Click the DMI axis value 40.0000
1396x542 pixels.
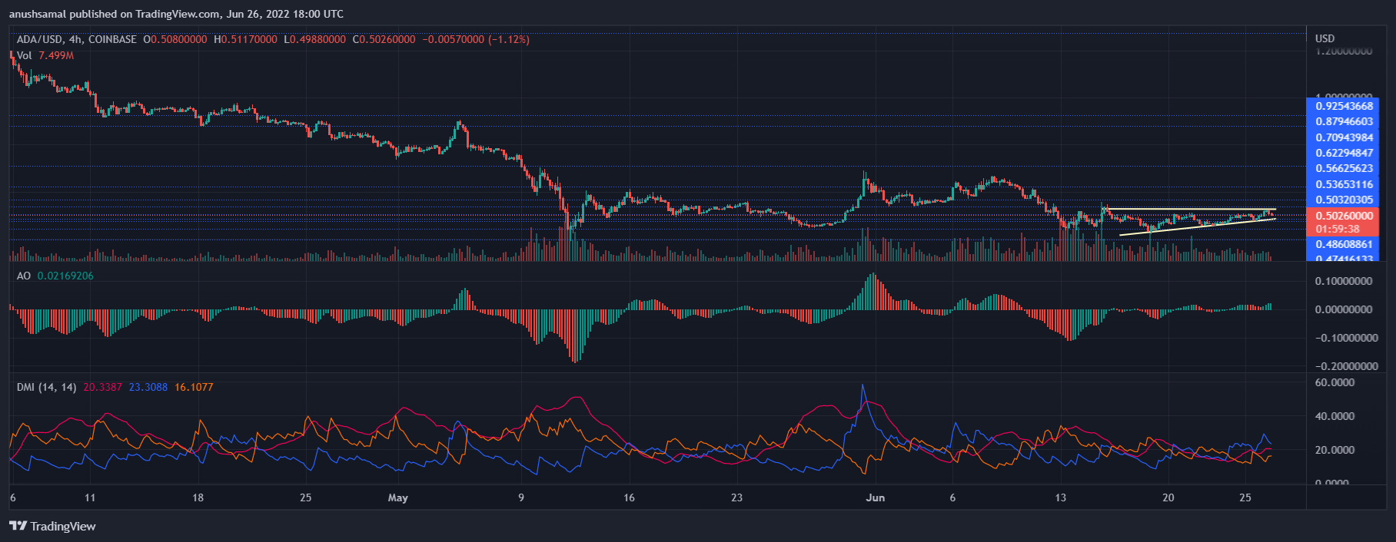tap(1335, 416)
